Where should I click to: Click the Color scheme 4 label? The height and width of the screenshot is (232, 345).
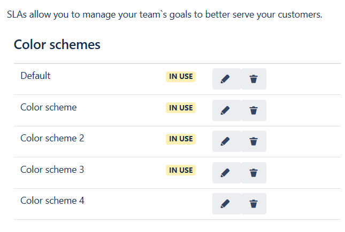coord(52,201)
